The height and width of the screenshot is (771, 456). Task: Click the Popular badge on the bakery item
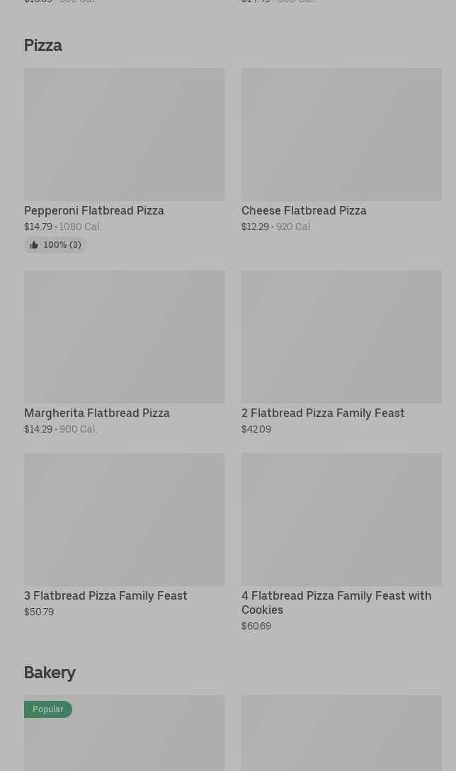47,709
